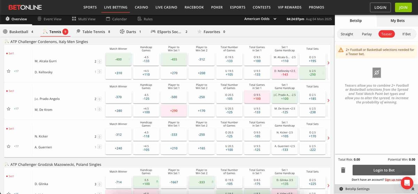The height and width of the screenshot is (194, 418).
Task: Switch to the My Bets tab
Action: click(397, 21)
